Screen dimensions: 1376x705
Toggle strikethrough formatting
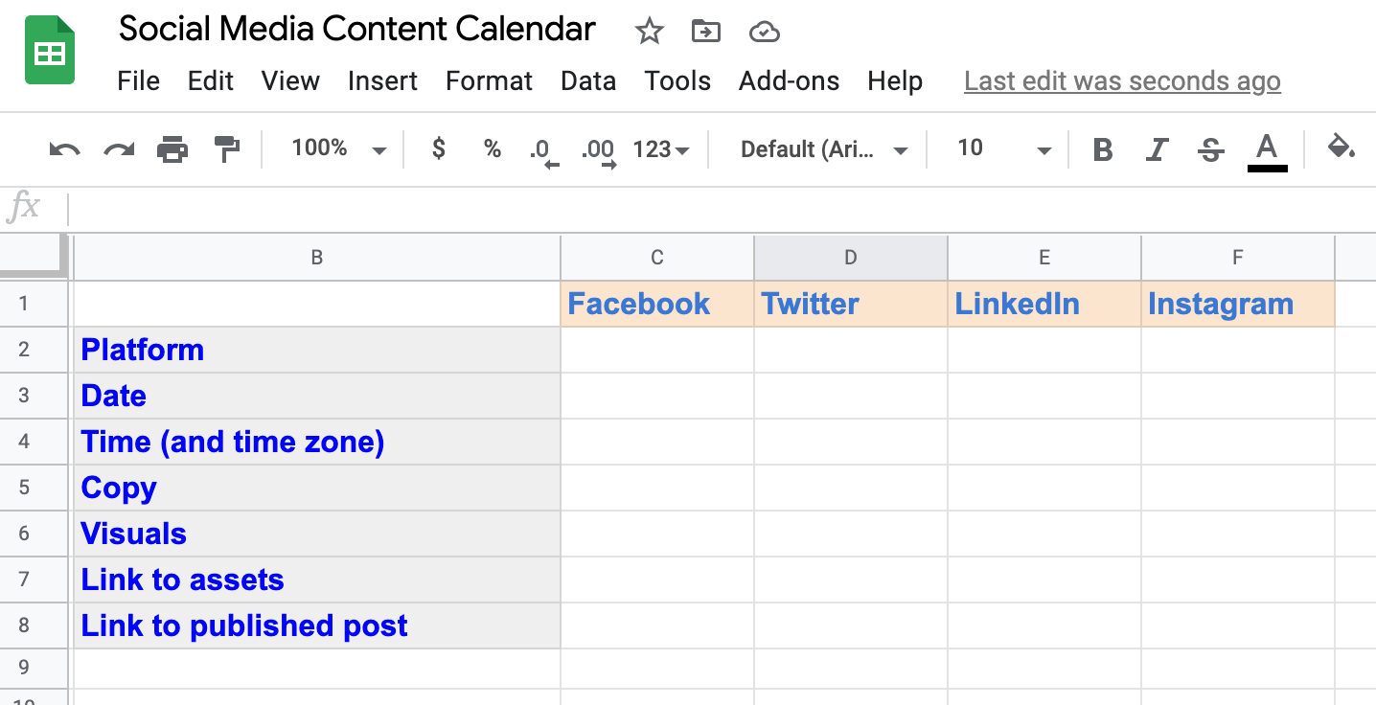[1211, 149]
